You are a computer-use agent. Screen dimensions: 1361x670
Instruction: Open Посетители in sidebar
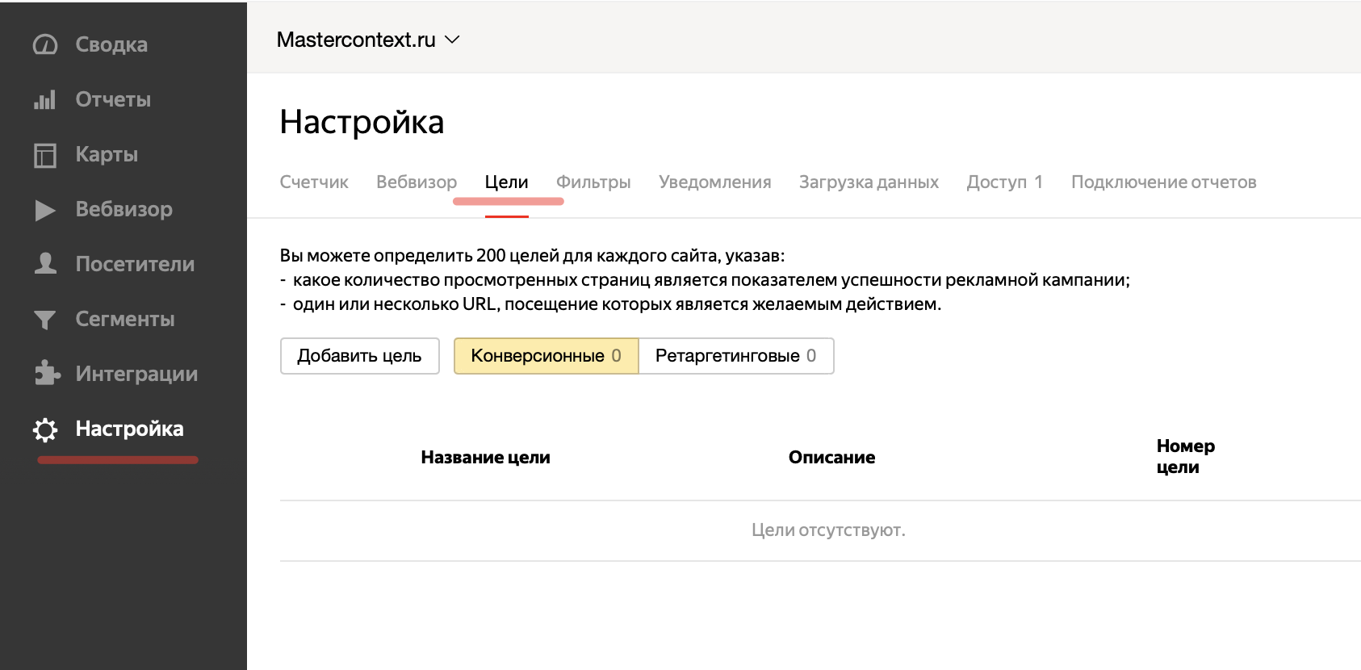click(x=135, y=264)
